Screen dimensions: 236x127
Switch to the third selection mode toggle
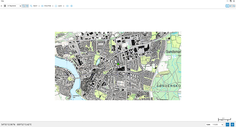click(x=234, y=6)
